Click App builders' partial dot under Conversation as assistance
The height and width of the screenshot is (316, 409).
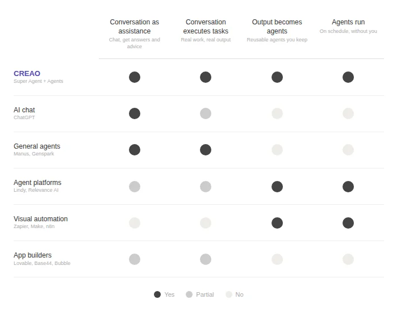click(135, 259)
